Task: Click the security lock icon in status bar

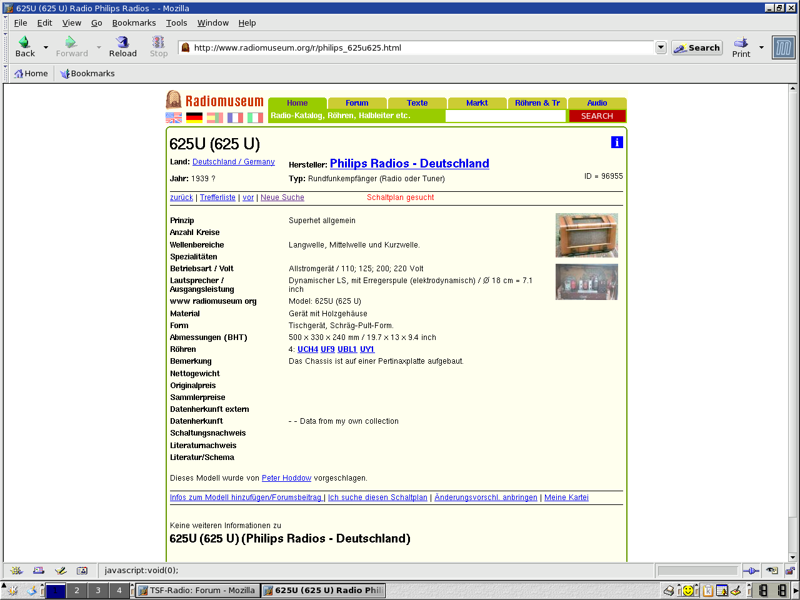Action: point(790,571)
